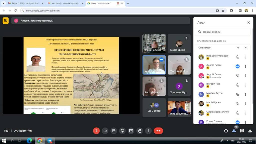Switch to the Вхідні Gmail tab
The width and height of the screenshot is (256, 144).
click(25, 3)
